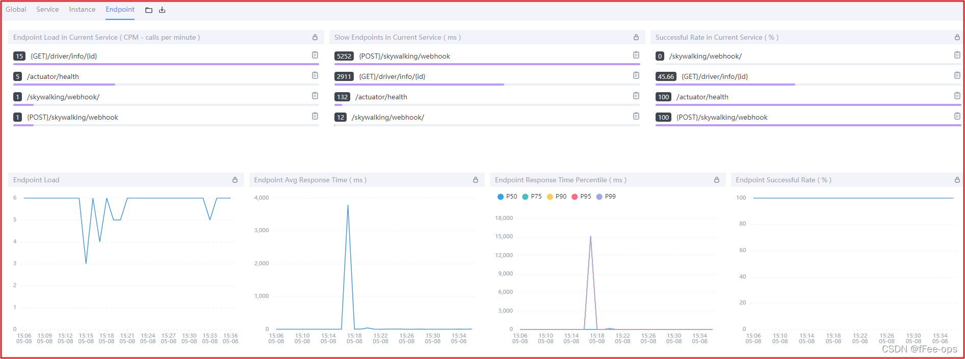Viewport: 965px width, 359px height.
Task: Select {GET}/driver/info/{id} with 45.66 success rate
Action: pos(715,76)
